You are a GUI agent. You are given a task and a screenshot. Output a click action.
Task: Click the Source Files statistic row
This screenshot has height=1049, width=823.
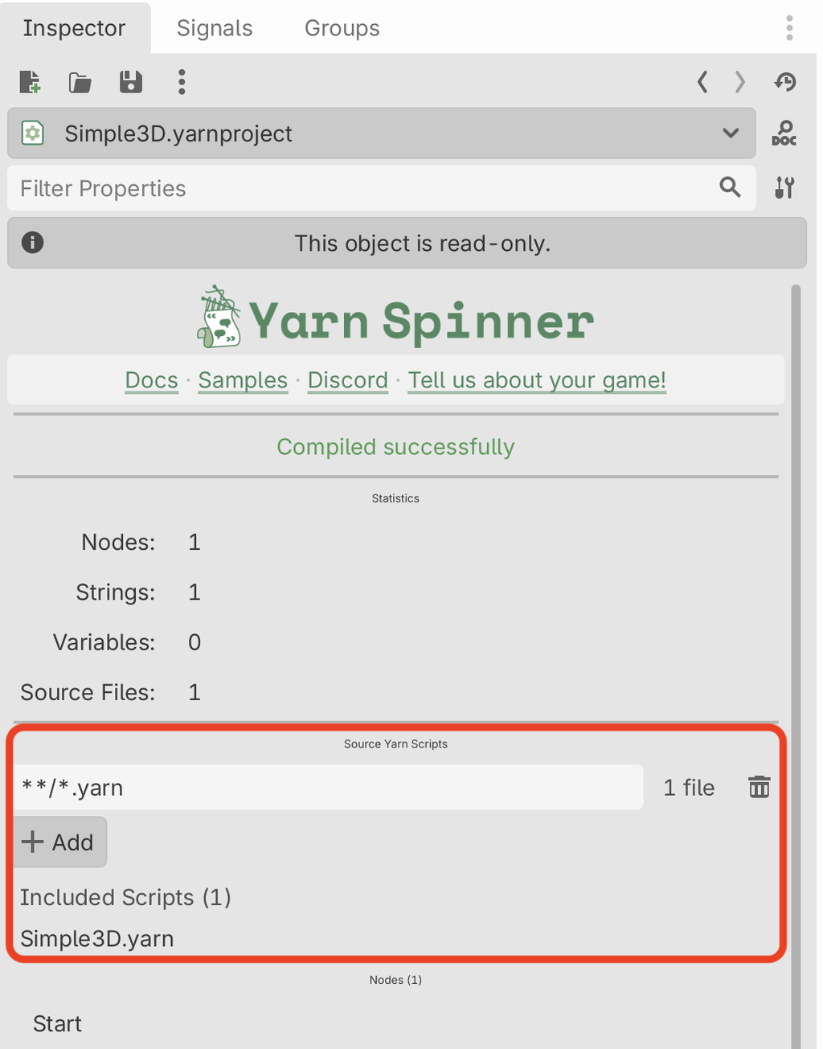(x=111, y=692)
